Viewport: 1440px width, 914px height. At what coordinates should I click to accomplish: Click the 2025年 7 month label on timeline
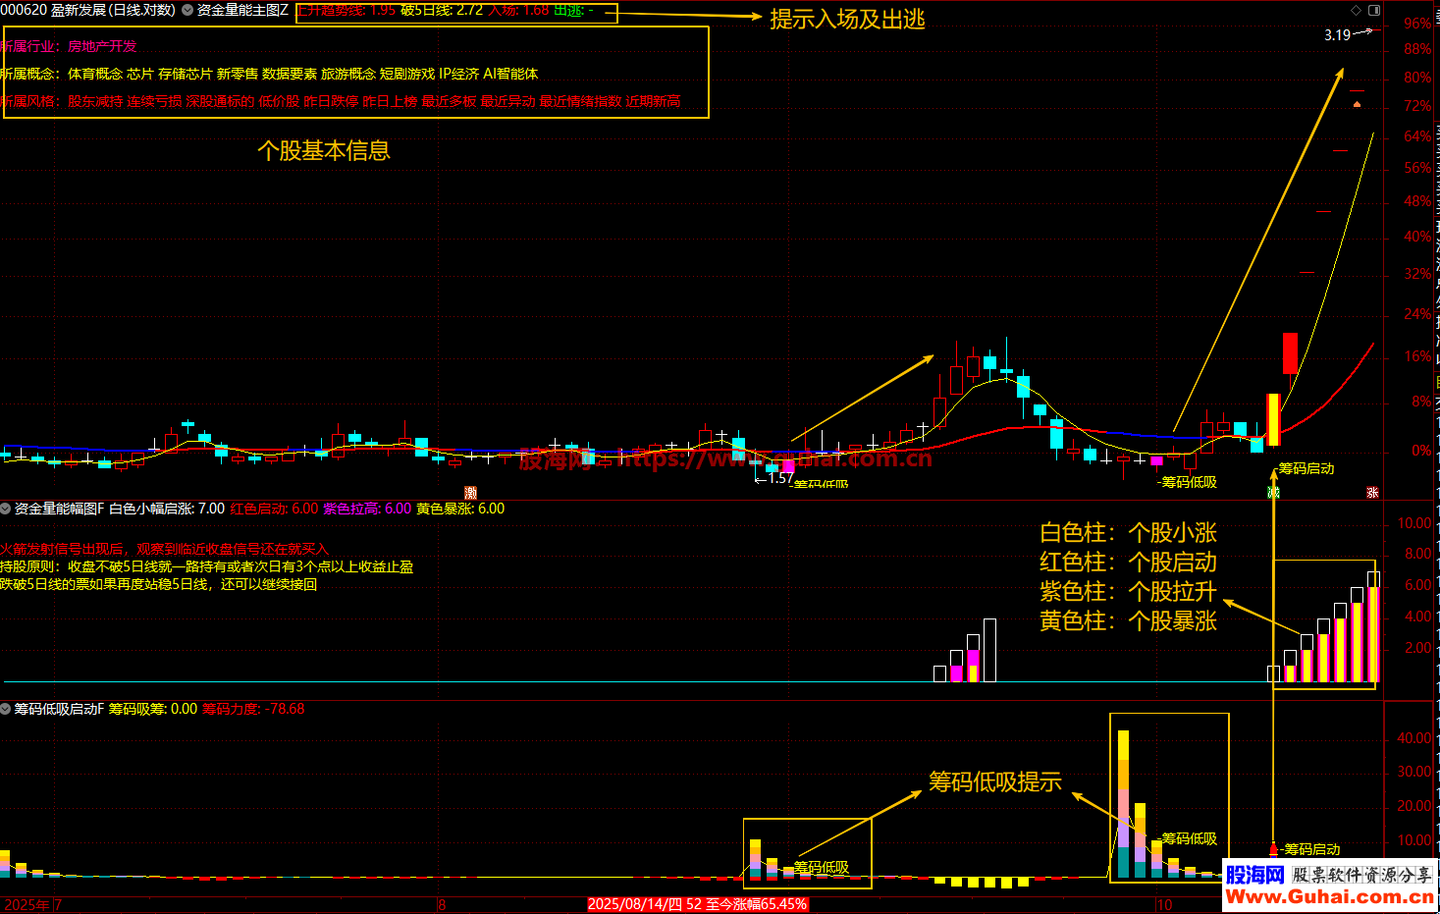coord(32,904)
